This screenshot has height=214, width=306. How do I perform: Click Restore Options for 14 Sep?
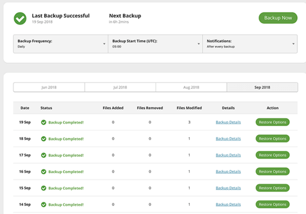click(272, 204)
